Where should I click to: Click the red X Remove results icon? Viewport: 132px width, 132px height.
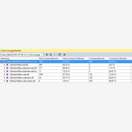65,55
